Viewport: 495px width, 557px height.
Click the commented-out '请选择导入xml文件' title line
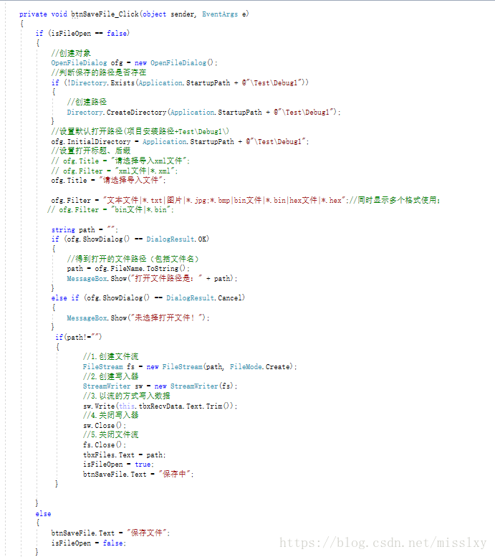120,161
